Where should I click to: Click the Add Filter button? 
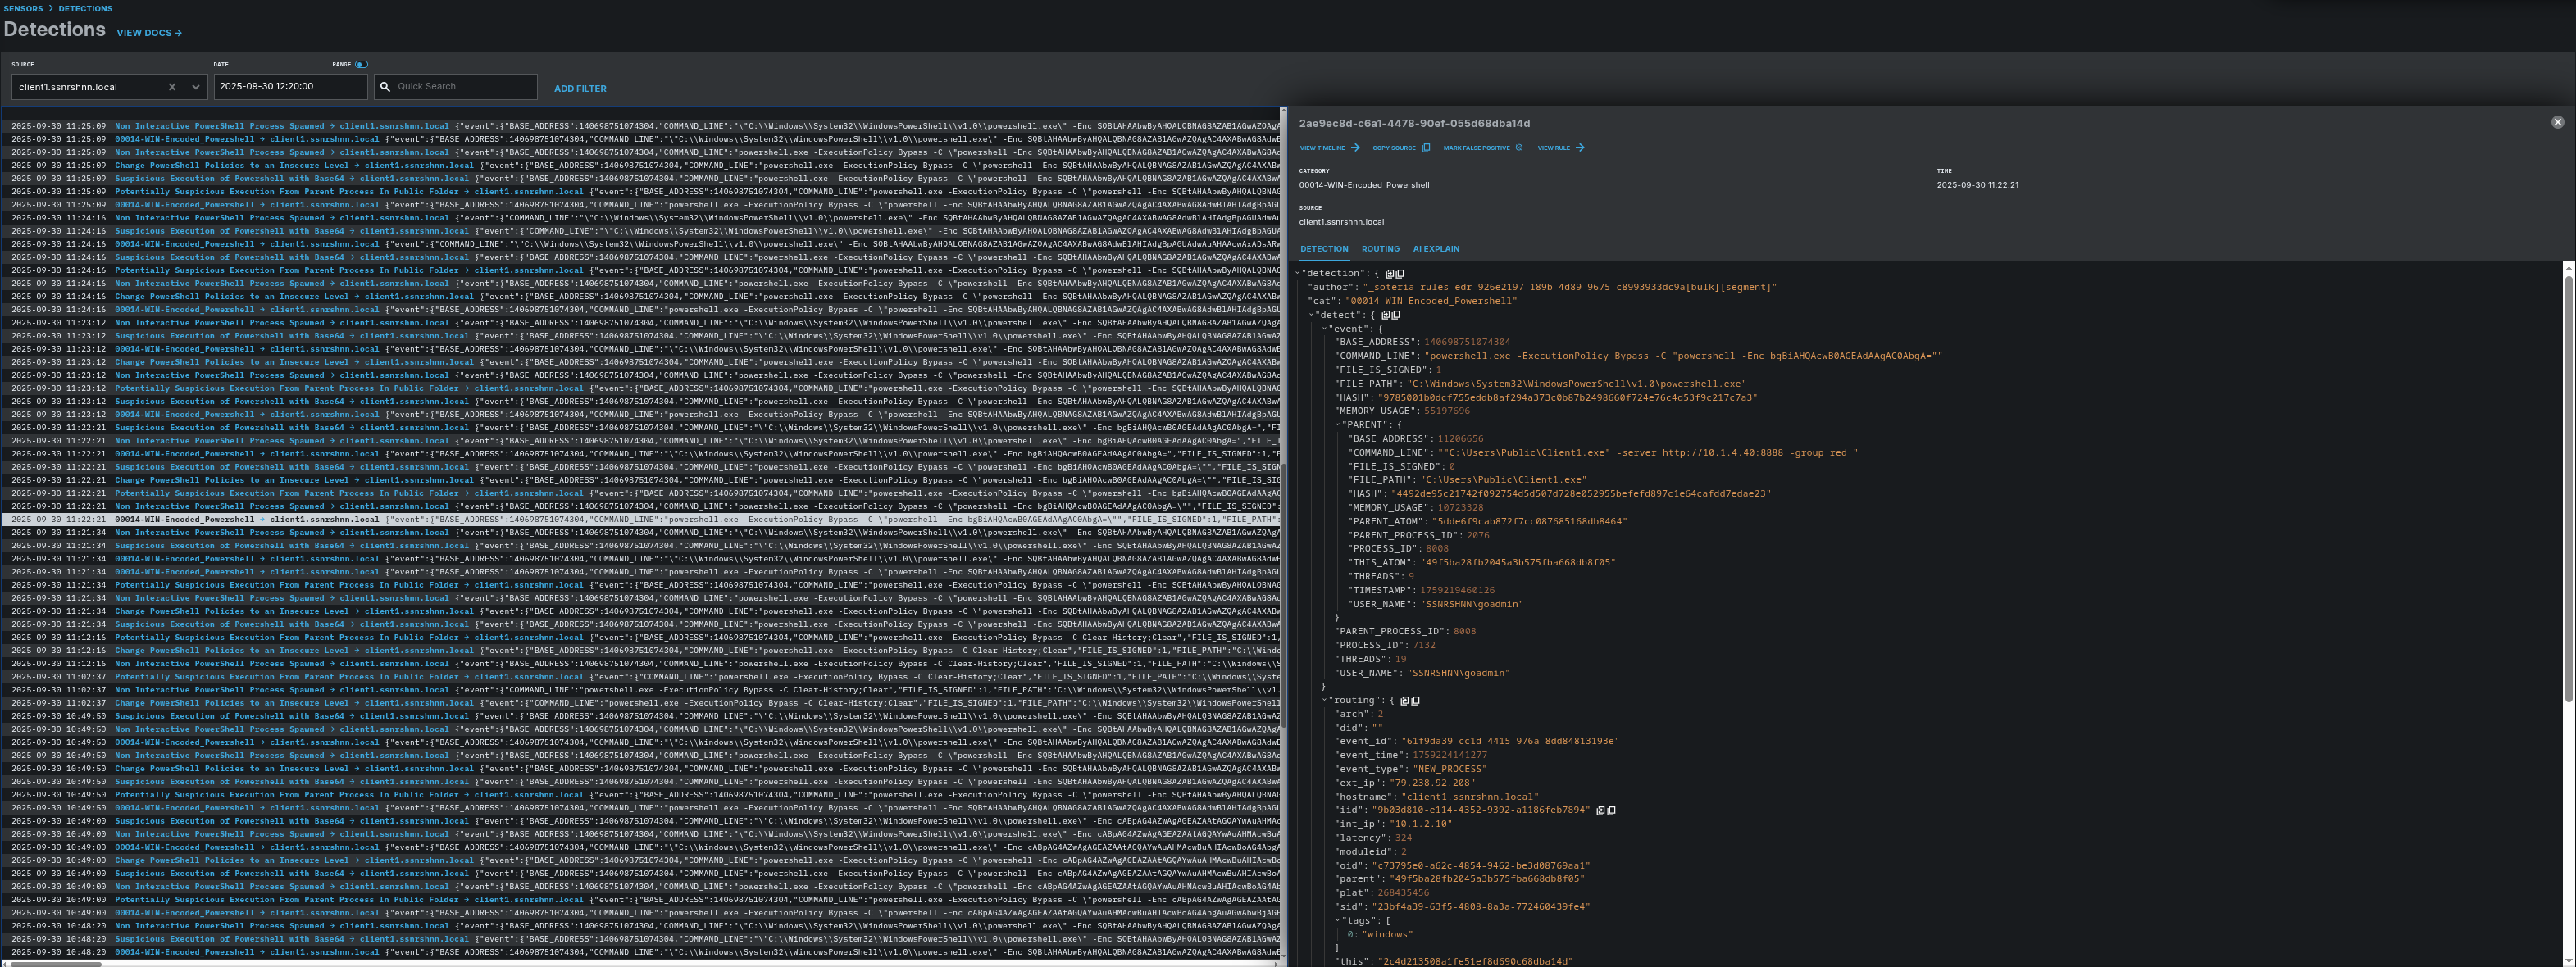point(580,88)
